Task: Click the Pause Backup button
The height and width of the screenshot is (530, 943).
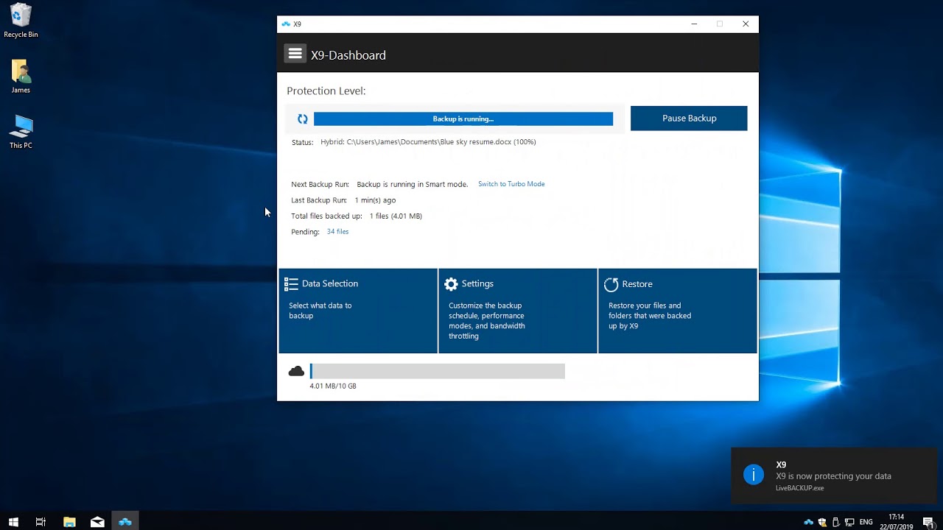Action: coord(688,119)
